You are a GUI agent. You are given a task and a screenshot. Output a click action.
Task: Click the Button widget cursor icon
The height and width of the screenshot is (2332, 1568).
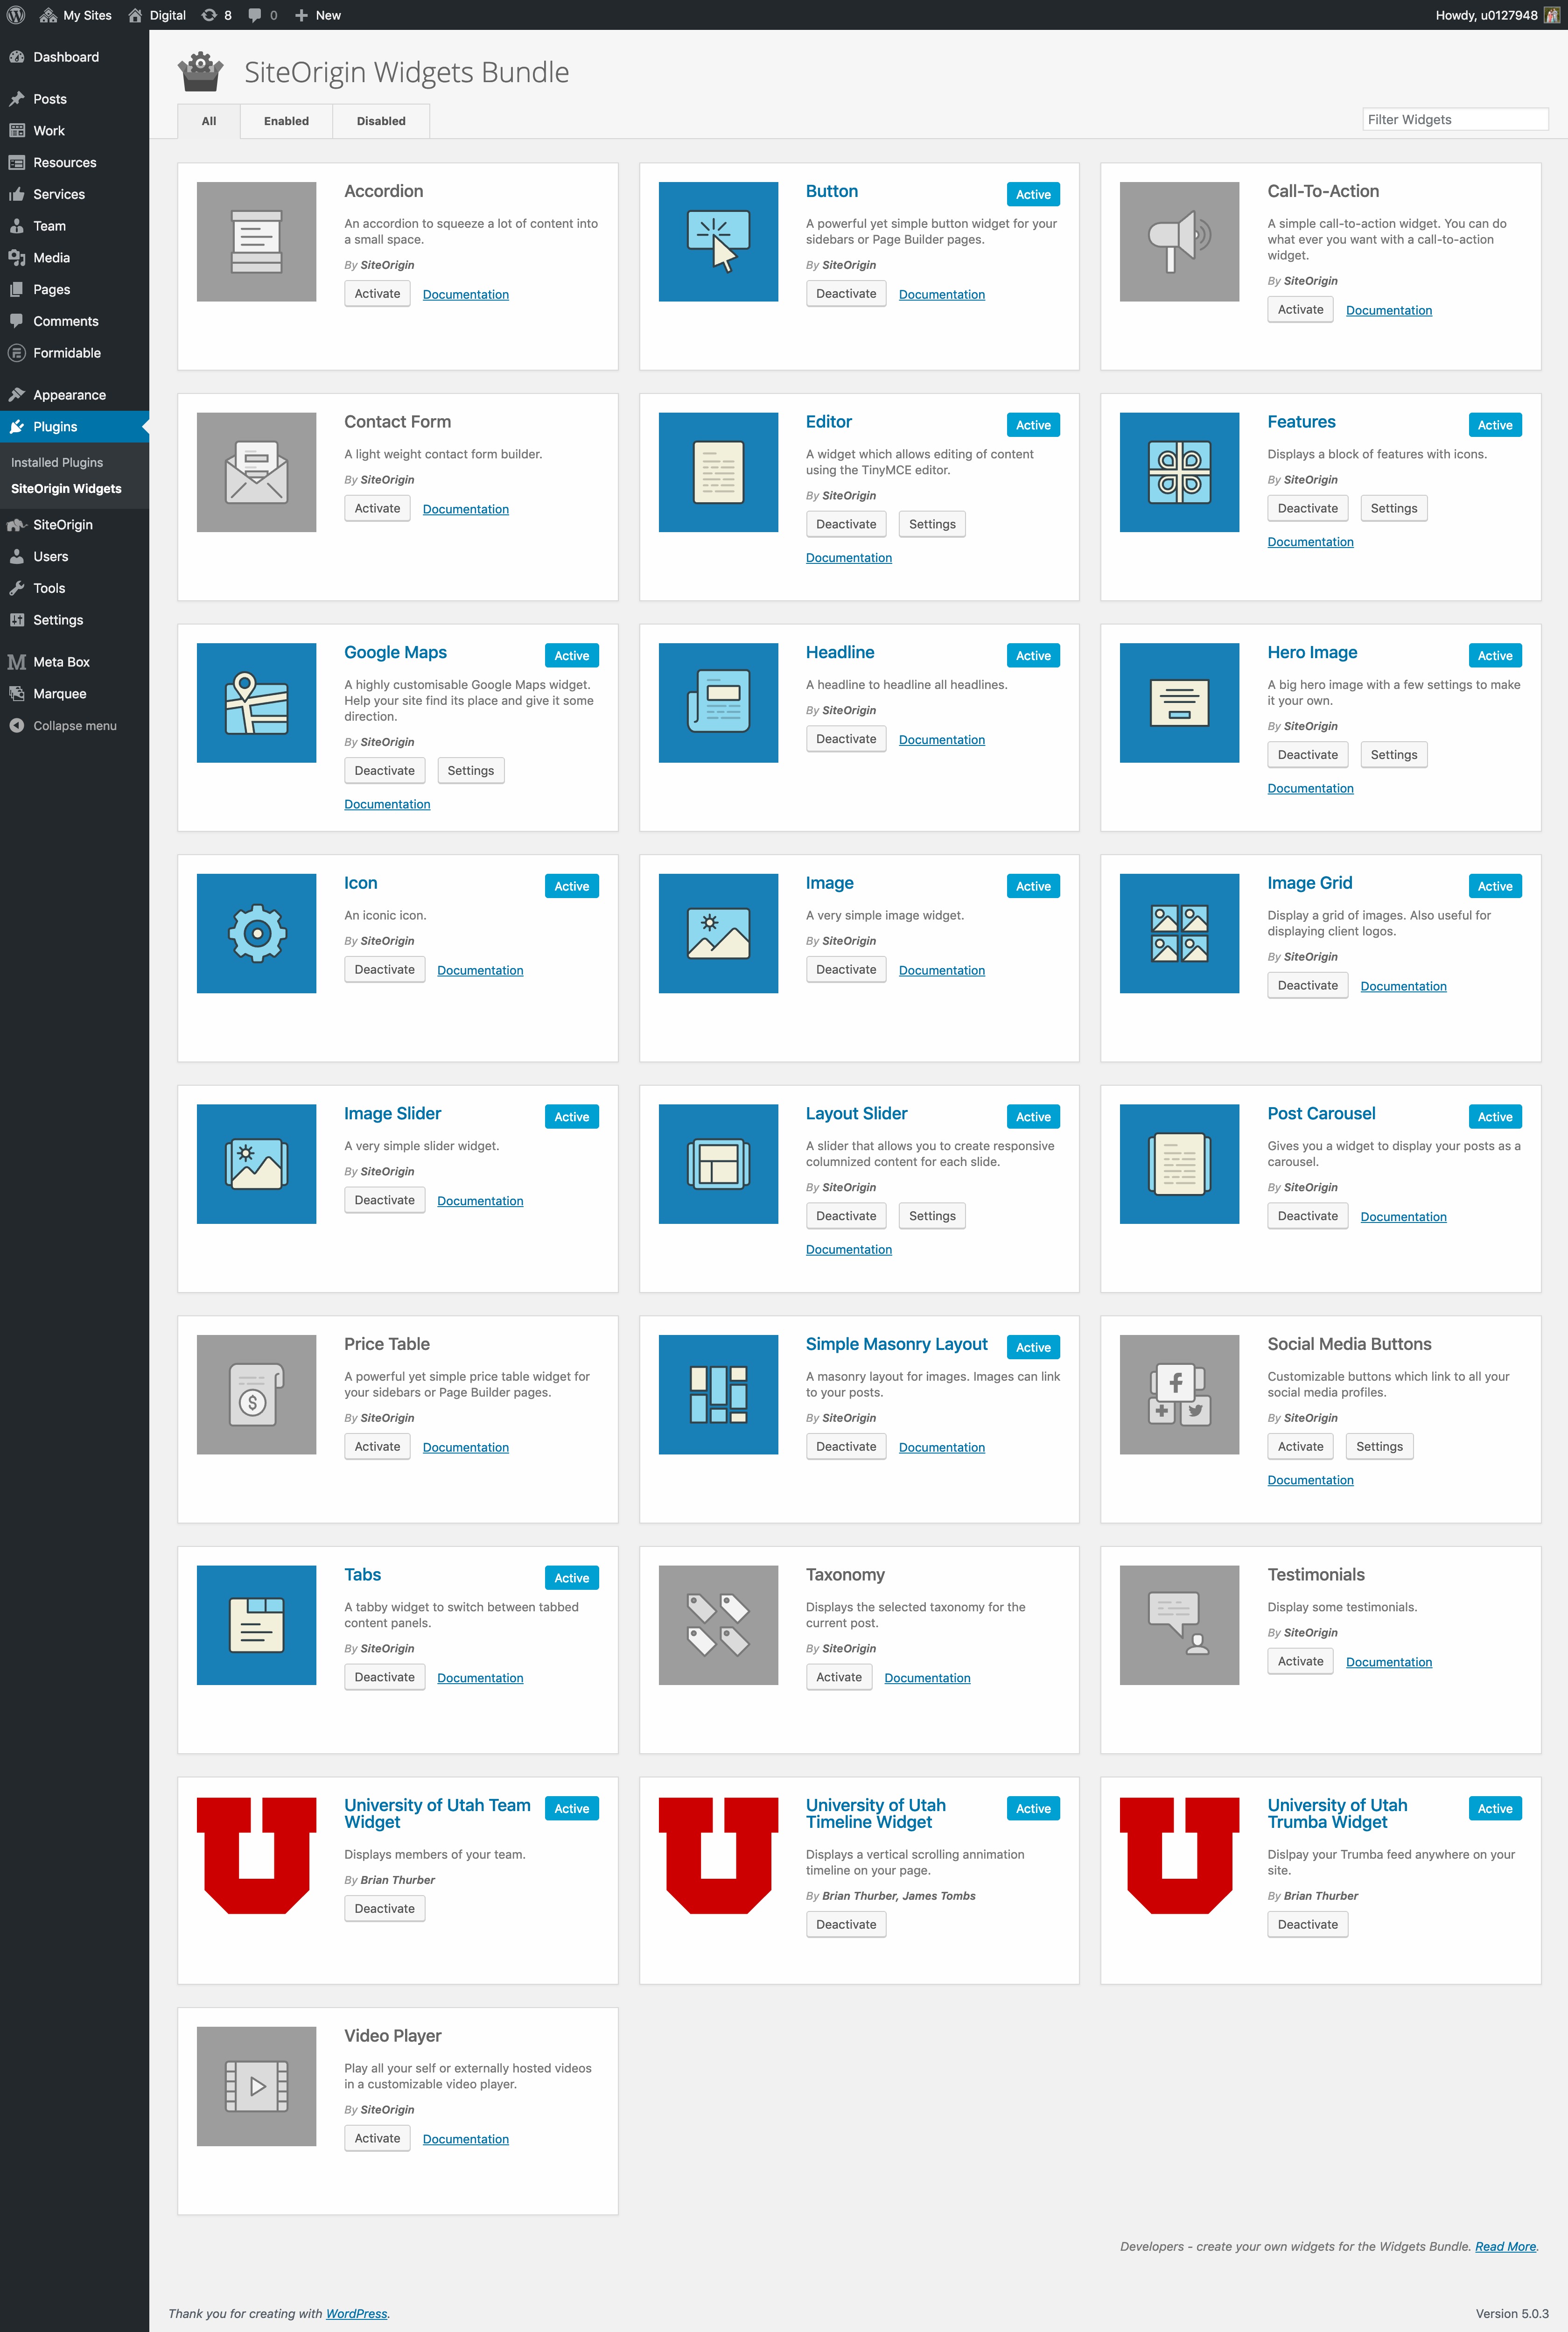[718, 242]
